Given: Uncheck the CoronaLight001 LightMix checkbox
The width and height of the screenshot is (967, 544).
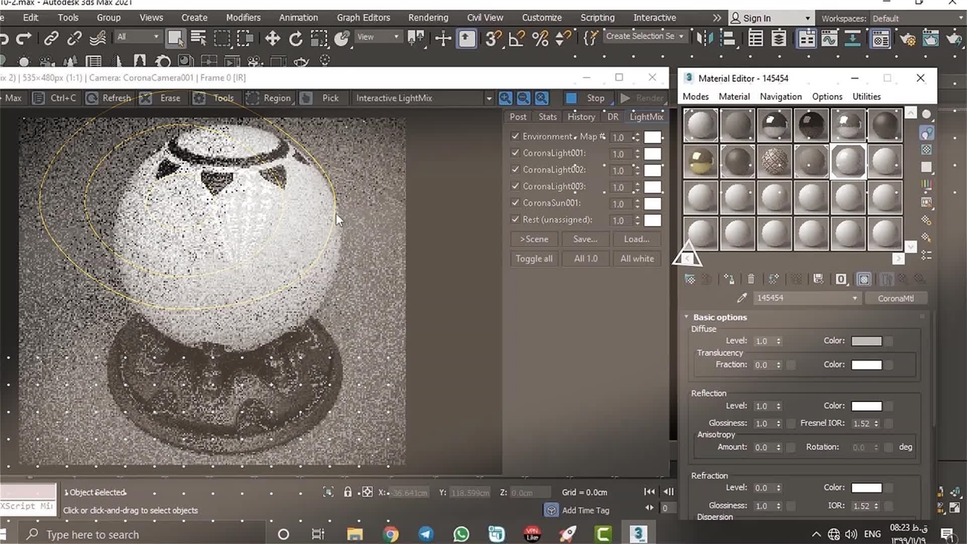Looking at the screenshot, I should click(515, 153).
